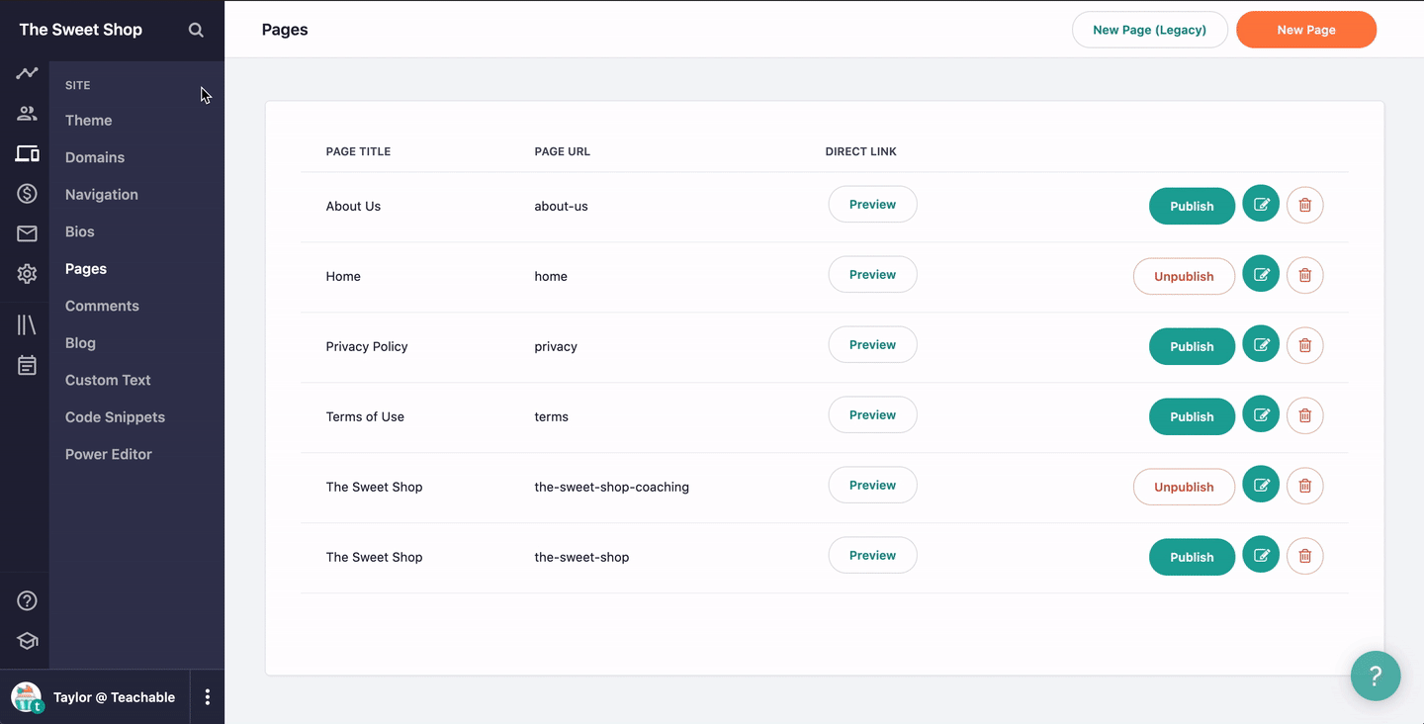
Task: Open the Users icon in sidebar
Action: pos(27,114)
